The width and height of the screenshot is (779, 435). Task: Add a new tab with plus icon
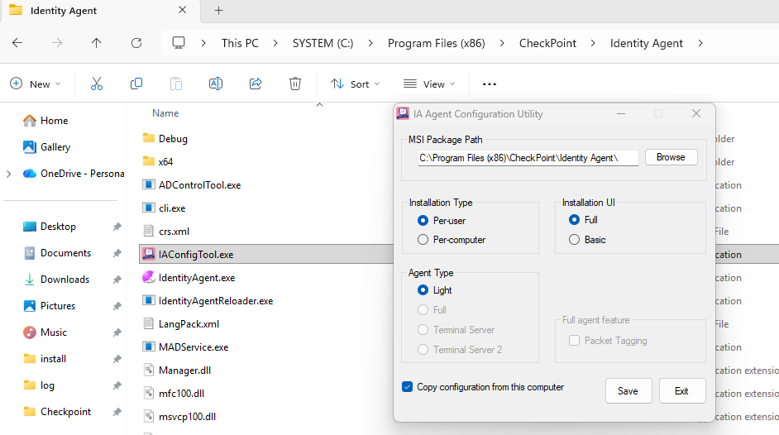pyautogui.click(x=218, y=11)
